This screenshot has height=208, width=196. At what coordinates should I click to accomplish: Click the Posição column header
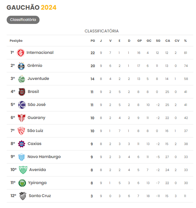tap(16, 41)
